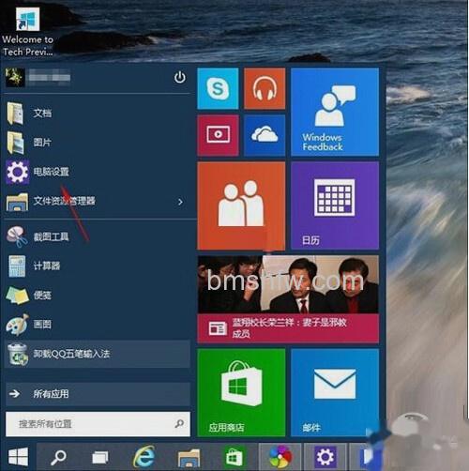This screenshot has width=469, height=471.
Task: Open 图片 pictures folder
Action: (98, 143)
